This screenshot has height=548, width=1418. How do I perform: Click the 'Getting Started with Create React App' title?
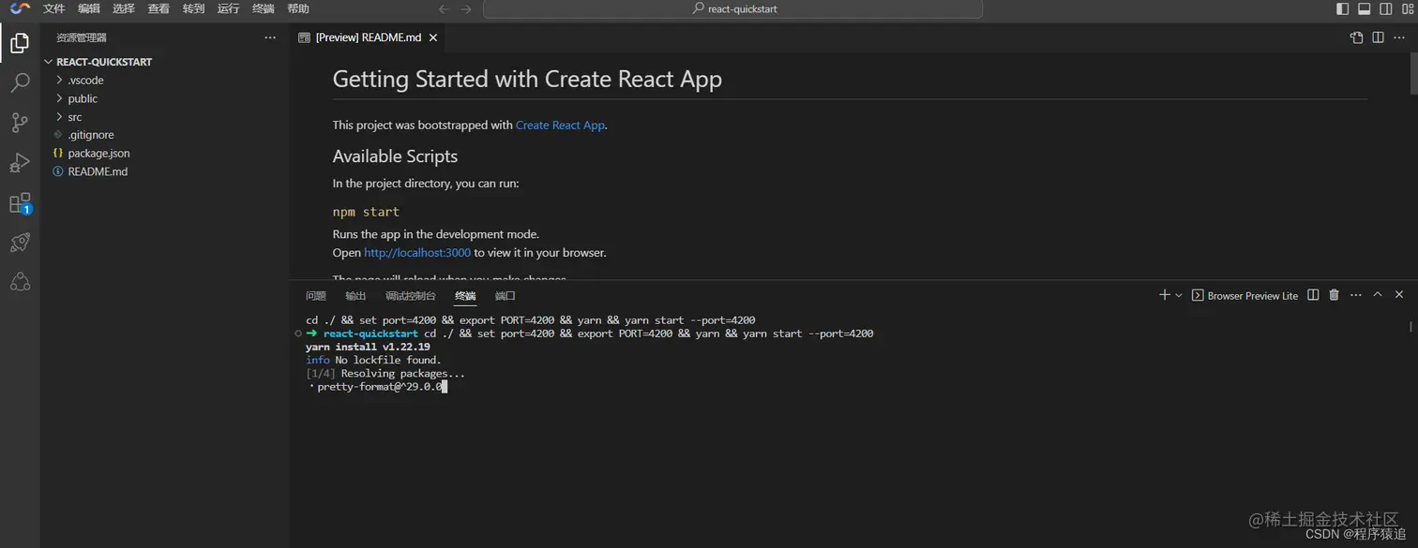(527, 80)
